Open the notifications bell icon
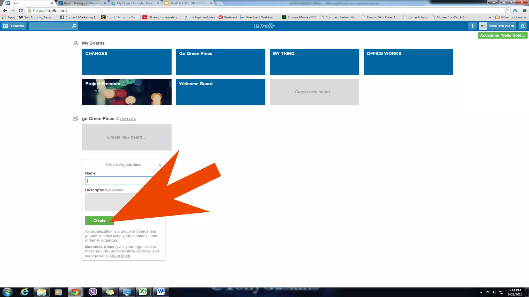The image size is (529, 297). tap(523, 26)
